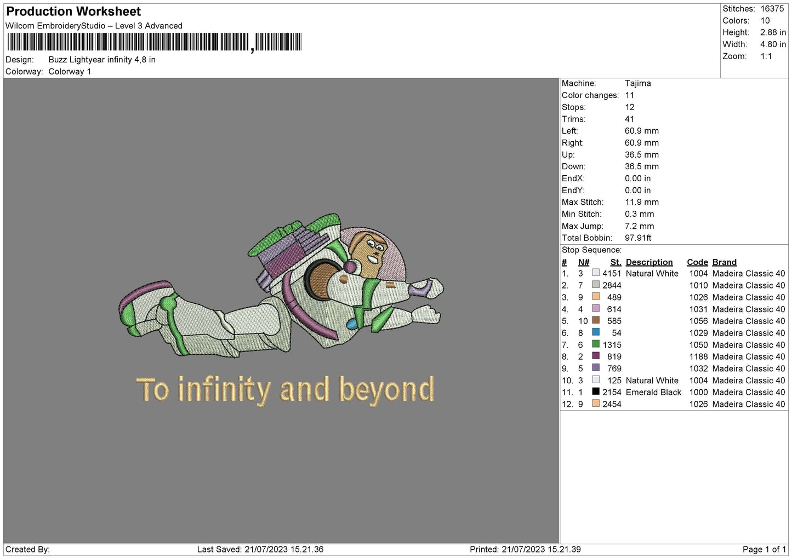This screenshot has width=792, height=559.
Task: Click the 'Stop Sequence:' label
Action: point(591,250)
